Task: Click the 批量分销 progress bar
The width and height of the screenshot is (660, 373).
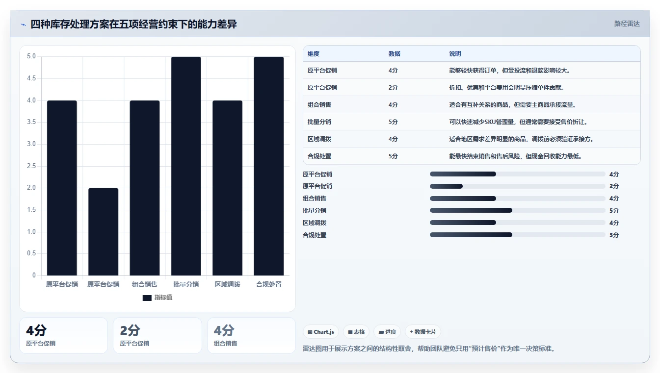Action: click(518, 210)
